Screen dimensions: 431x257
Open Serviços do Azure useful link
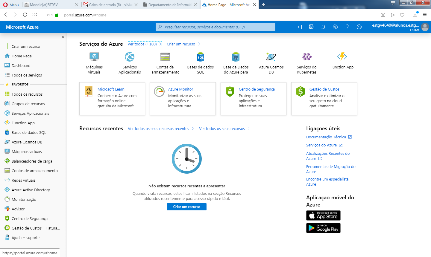coord(324,145)
